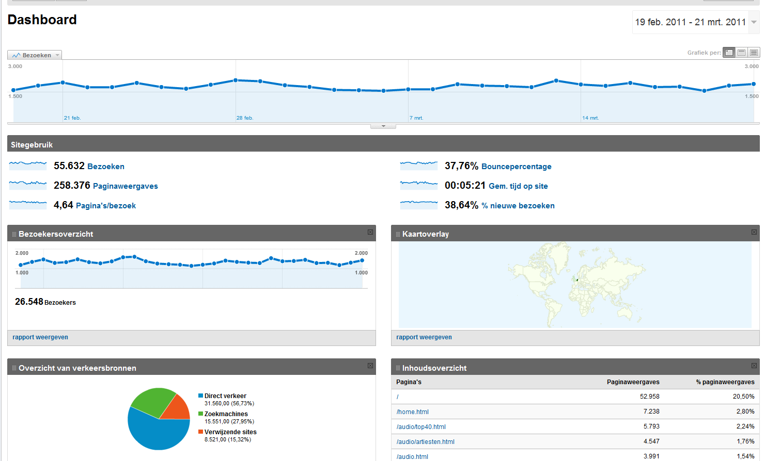
Task: Grab the Kaartoverlay drag handle icon
Action: point(398,234)
